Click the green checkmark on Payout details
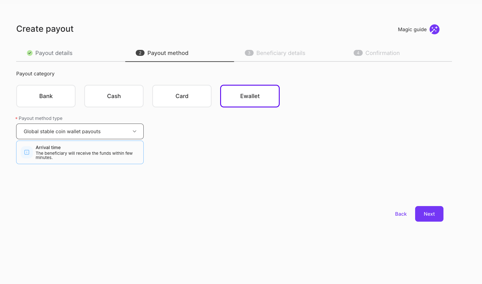482x284 pixels. pyautogui.click(x=30, y=53)
